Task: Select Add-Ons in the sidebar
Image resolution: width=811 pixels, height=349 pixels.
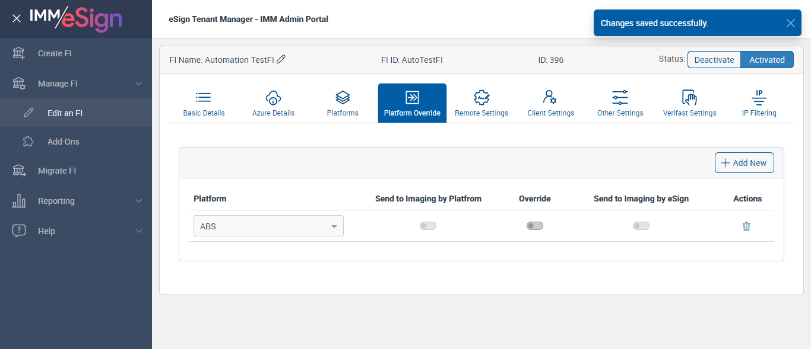Action: [x=63, y=142]
